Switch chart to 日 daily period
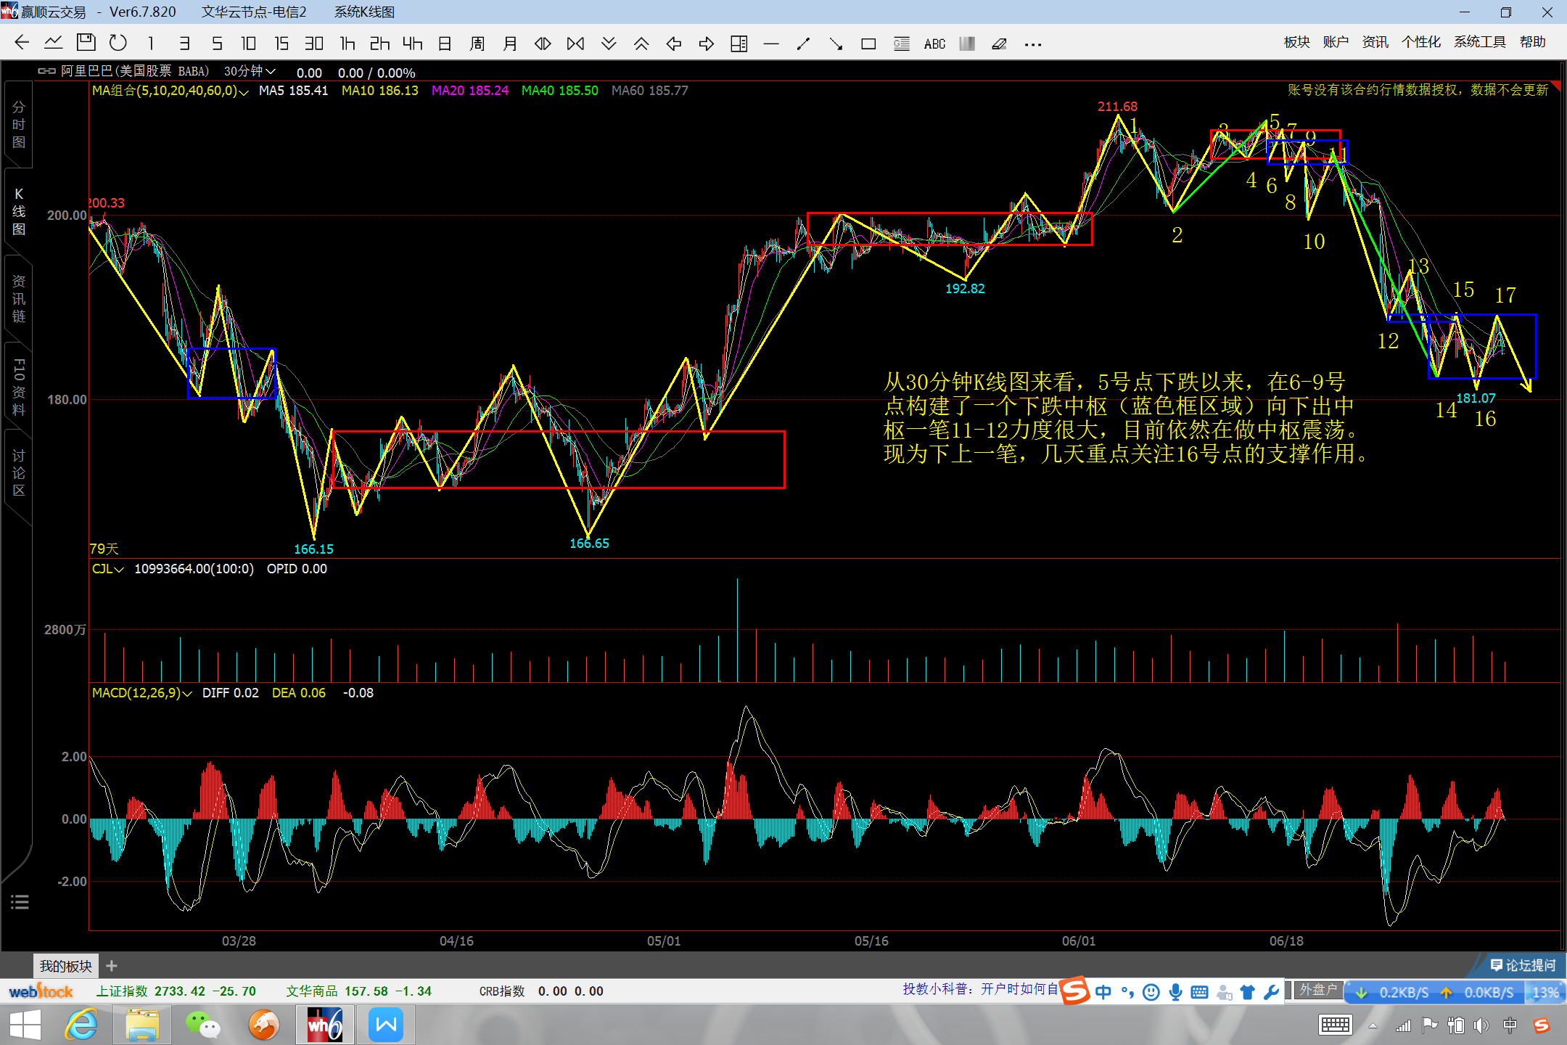This screenshot has height=1045, width=1567. point(445,44)
